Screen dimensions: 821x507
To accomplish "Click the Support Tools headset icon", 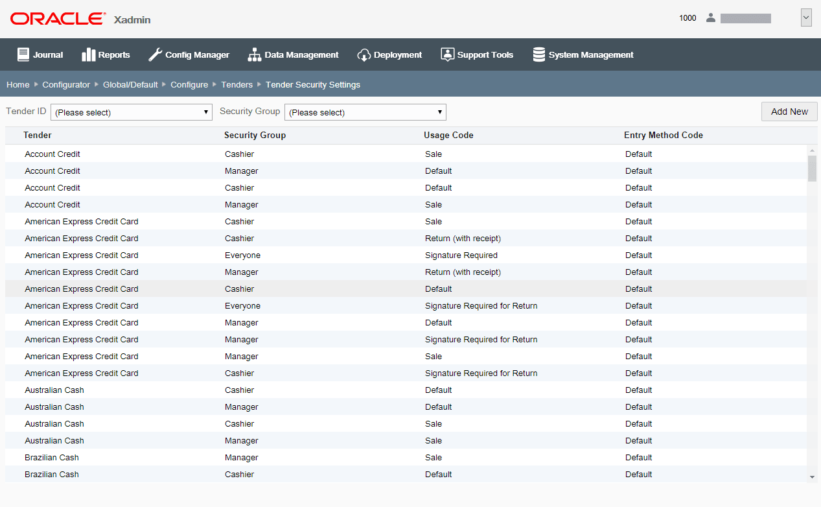I will tap(447, 54).
